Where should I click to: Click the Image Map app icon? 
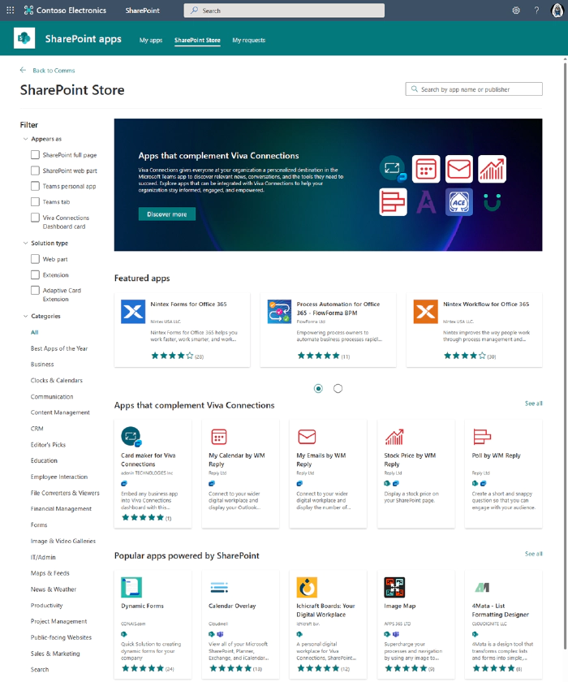click(x=394, y=587)
